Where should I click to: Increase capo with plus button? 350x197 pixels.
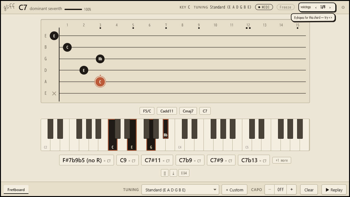(x=291, y=189)
